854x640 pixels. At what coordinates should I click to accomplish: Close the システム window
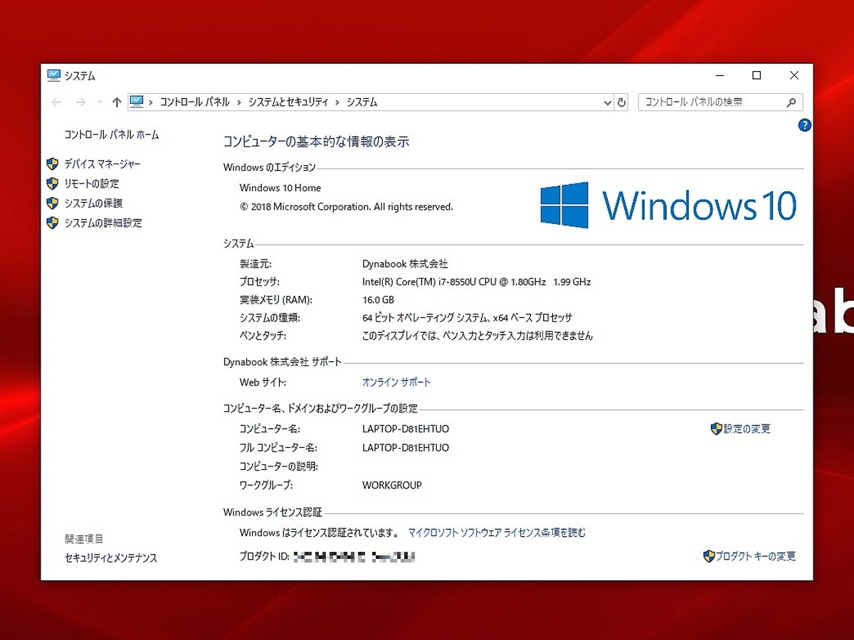tap(794, 75)
